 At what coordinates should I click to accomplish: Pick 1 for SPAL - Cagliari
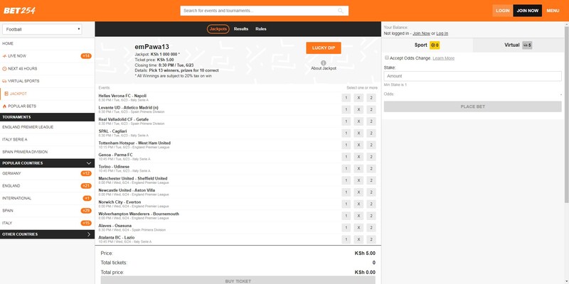[346, 133]
